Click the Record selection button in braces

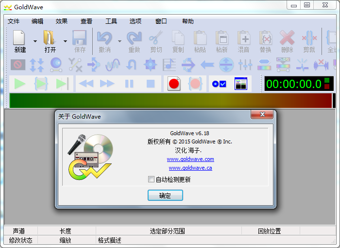[195, 84]
